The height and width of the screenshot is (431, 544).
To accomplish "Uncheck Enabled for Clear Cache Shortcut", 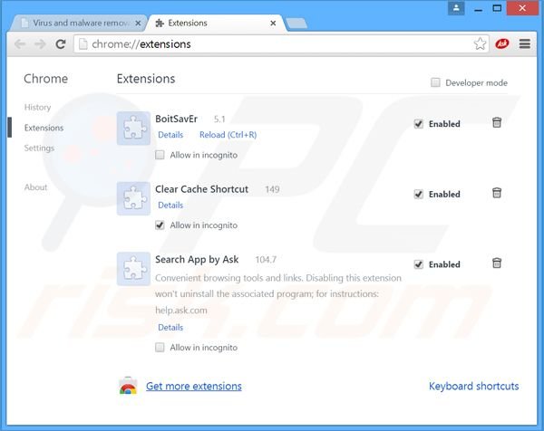I will [x=419, y=194].
